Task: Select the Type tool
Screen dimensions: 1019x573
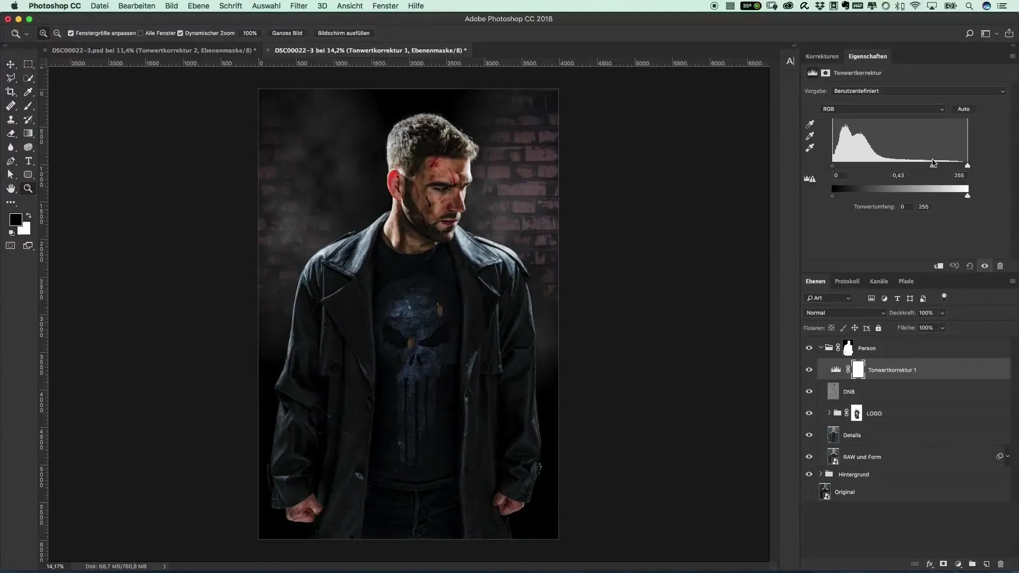Action: (x=28, y=161)
